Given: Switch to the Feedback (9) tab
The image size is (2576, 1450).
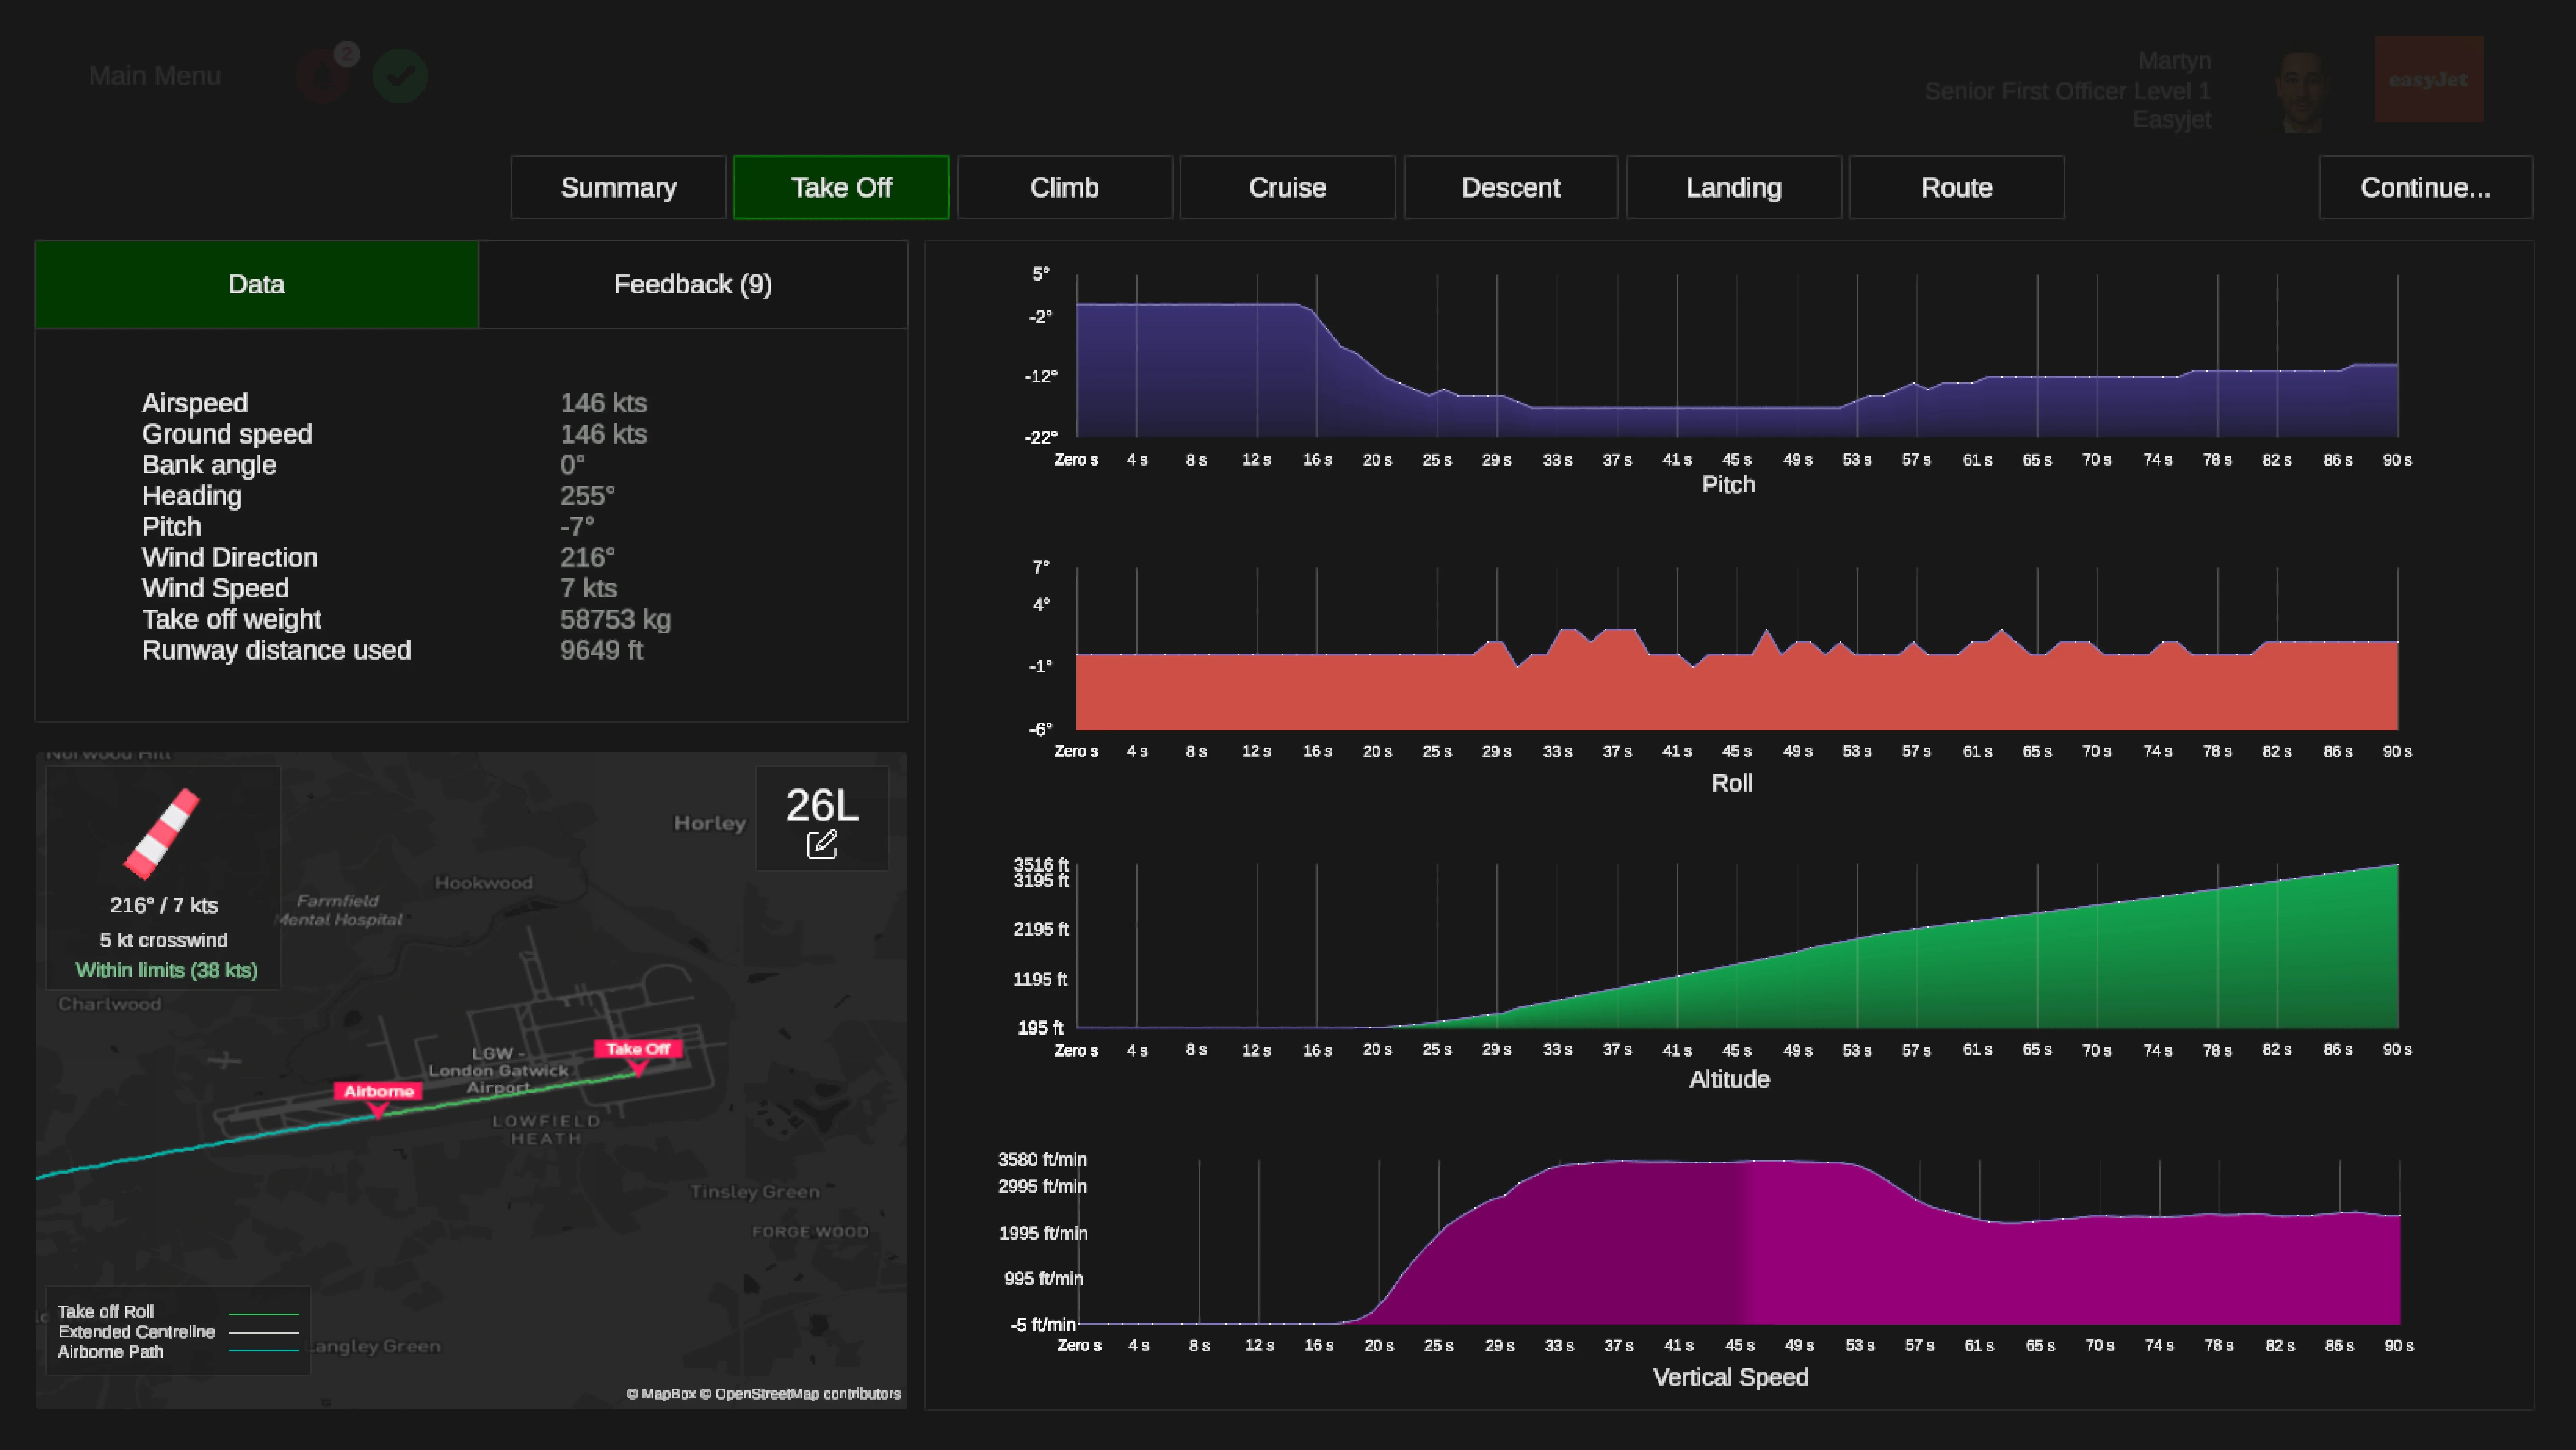Looking at the screenshot, I should pos(692,284).
